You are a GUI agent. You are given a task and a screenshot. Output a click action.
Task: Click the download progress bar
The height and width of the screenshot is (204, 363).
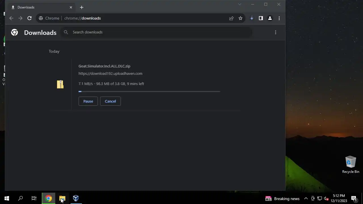click(149, 92)
